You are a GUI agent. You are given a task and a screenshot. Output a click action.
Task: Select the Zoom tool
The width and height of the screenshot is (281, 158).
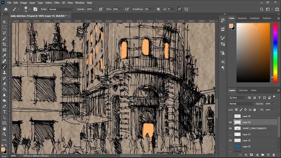click(4, 134)
